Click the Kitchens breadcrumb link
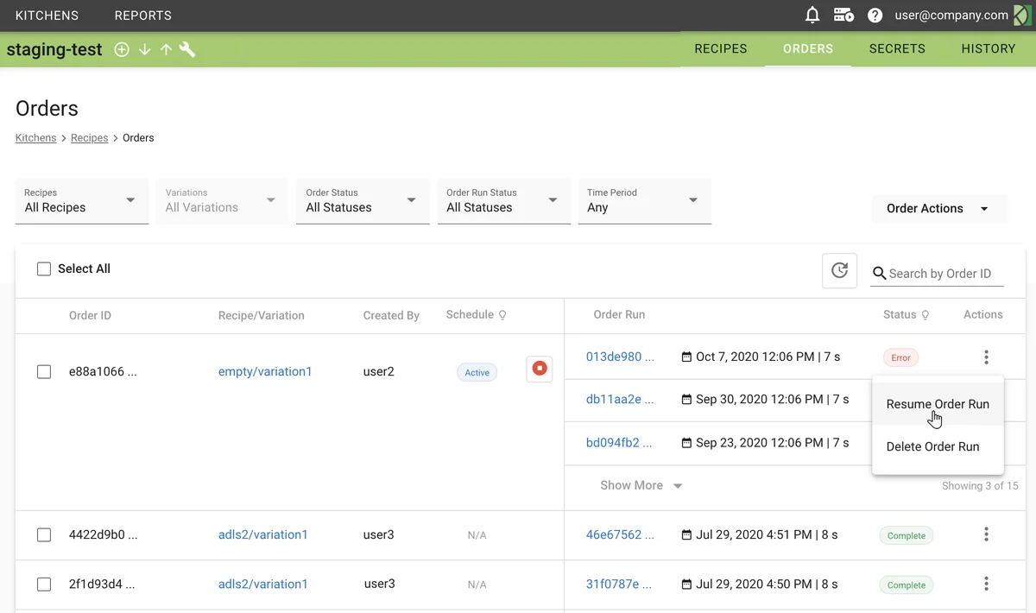 click(36, 138)
